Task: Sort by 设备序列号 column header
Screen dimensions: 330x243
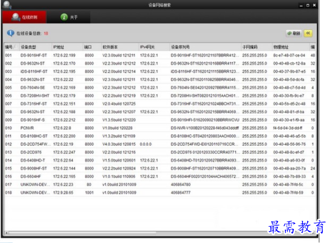Action: click(x=206, y=47)
